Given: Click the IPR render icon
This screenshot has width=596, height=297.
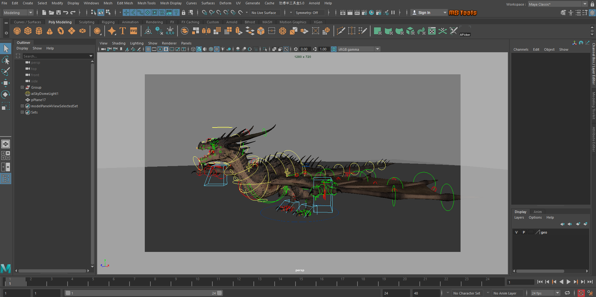Looking at the screenshot, I should tap(357, 12).
